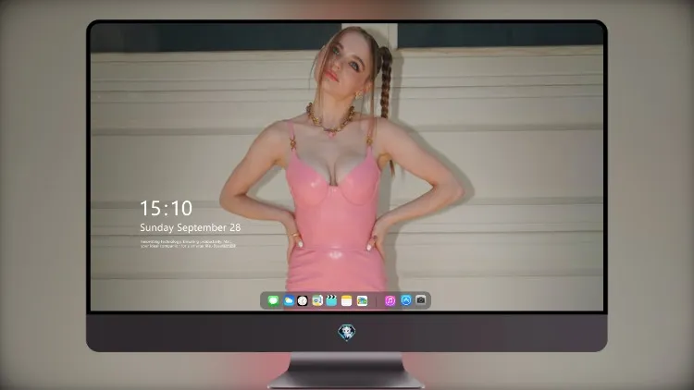Viewport: 694px width, 390px height.
Task: Click the Sunday September 28 date
Action: [191, 227]
